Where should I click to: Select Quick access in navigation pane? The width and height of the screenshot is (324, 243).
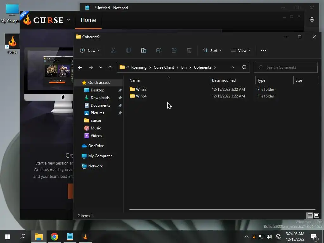[x=99, y=83]
